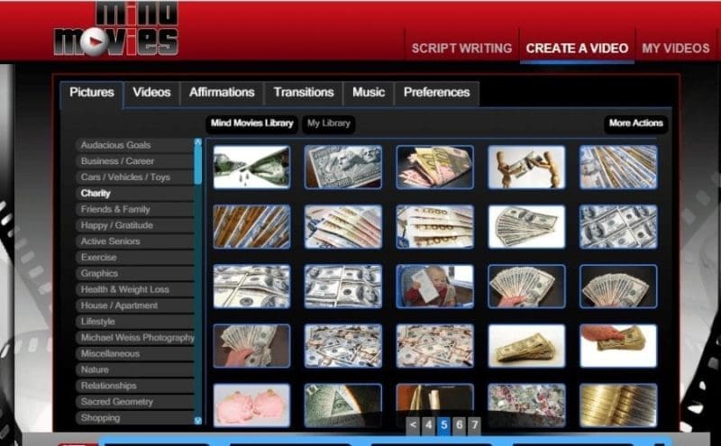721x446 pixels.
Task: Open House / Apartment category
Action: (134, 305)
